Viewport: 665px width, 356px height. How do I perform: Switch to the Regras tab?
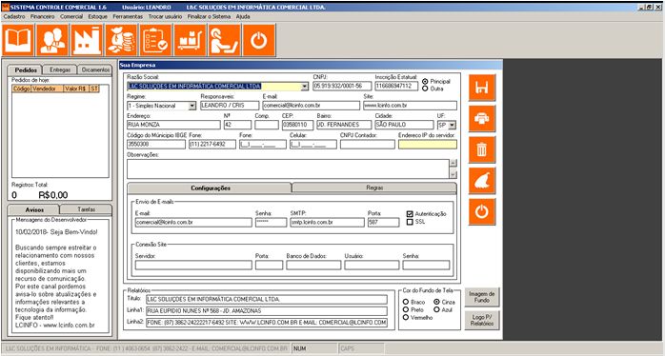click(375, 188)
